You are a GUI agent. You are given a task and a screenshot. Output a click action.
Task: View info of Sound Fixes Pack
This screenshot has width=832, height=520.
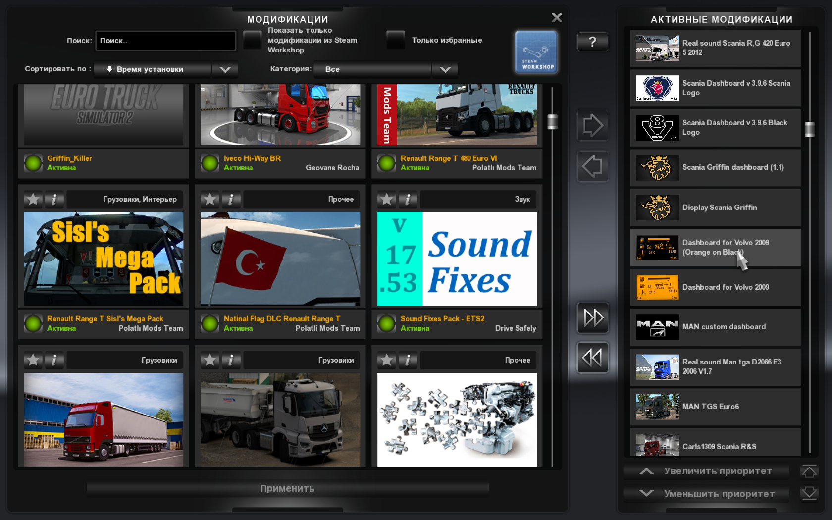pyautogui.click(x=408, y=199)
